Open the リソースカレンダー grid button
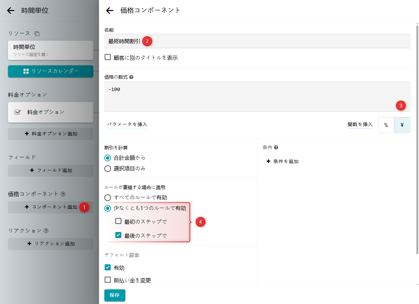This screenshot has height=304, width=419. 51,71
